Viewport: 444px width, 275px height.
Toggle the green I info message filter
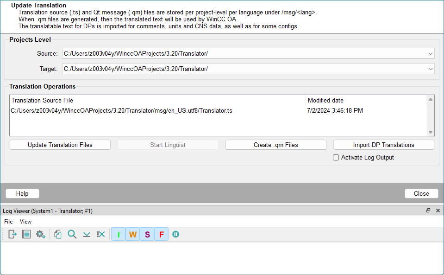[119, 234]
